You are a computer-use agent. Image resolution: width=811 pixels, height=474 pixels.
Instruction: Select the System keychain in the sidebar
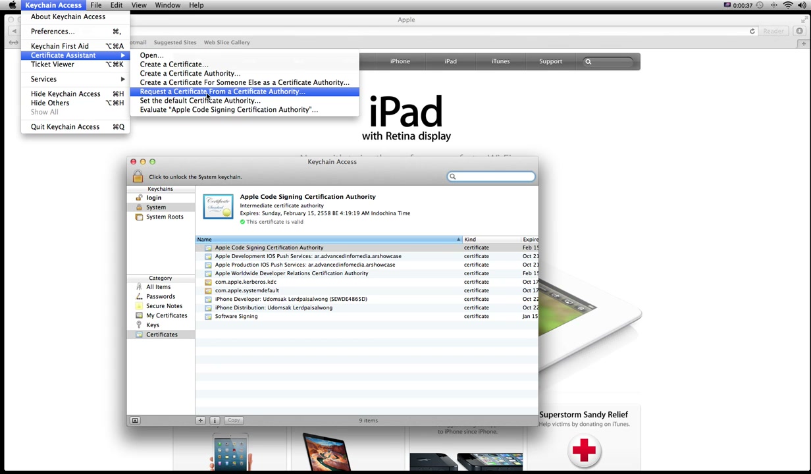tap(156, 207)
